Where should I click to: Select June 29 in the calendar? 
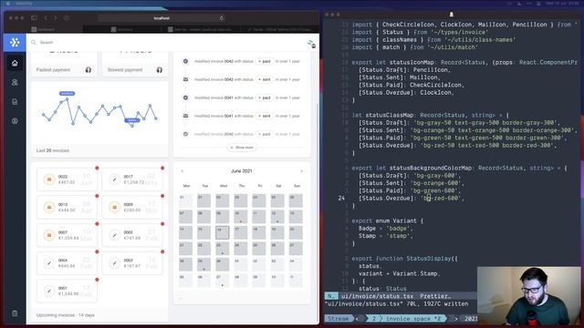click(x=203, y=264)
